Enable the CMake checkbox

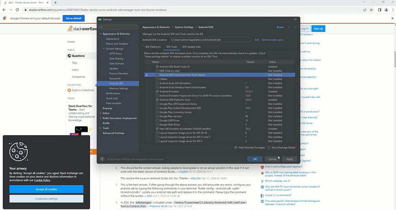tap(157, 79)
